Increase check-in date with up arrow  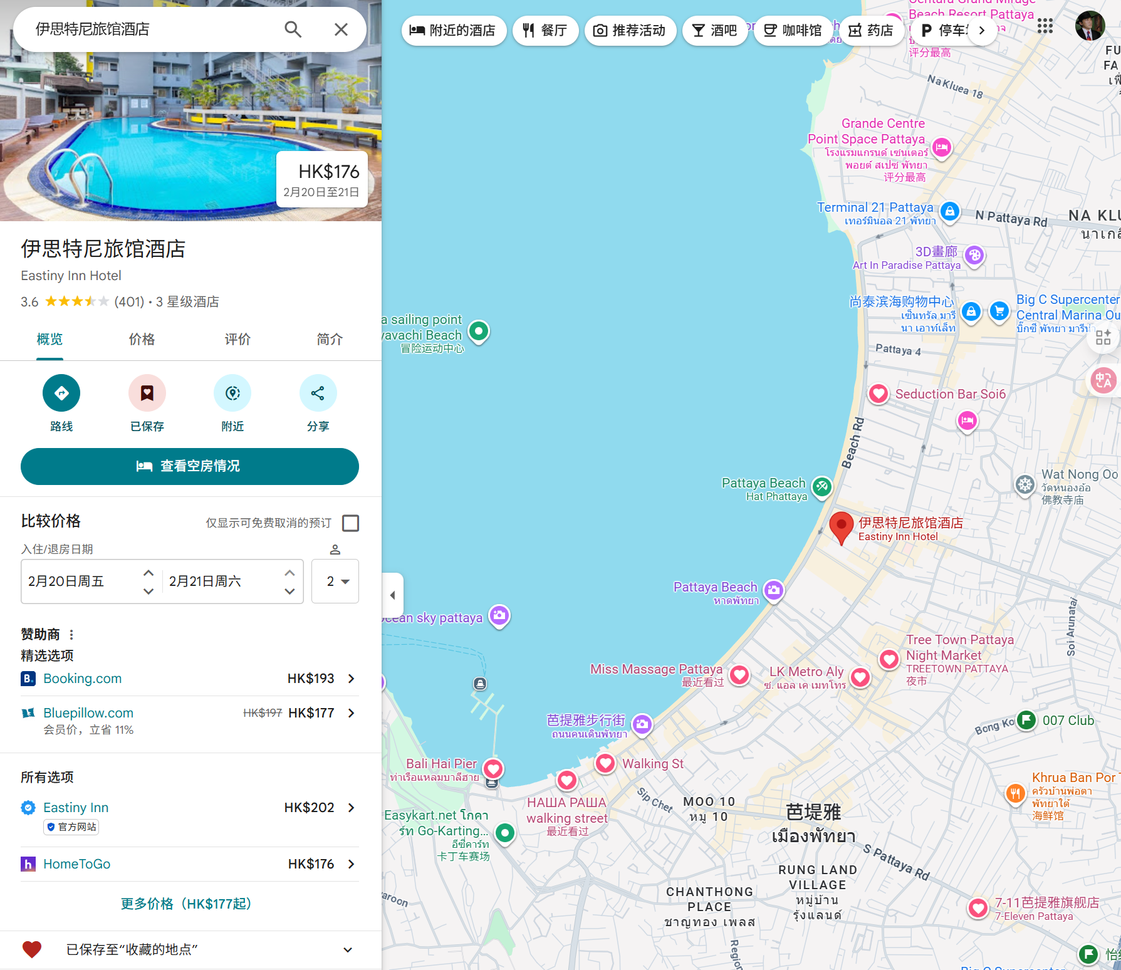click(149, 573)
